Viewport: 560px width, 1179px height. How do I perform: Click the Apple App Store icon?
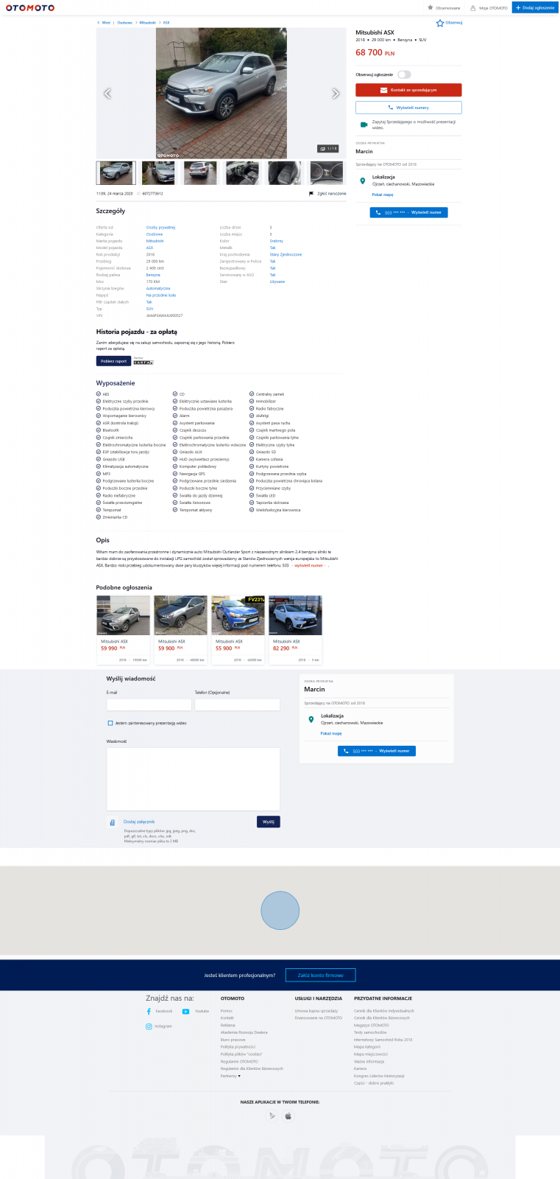tap(288, 1116)
